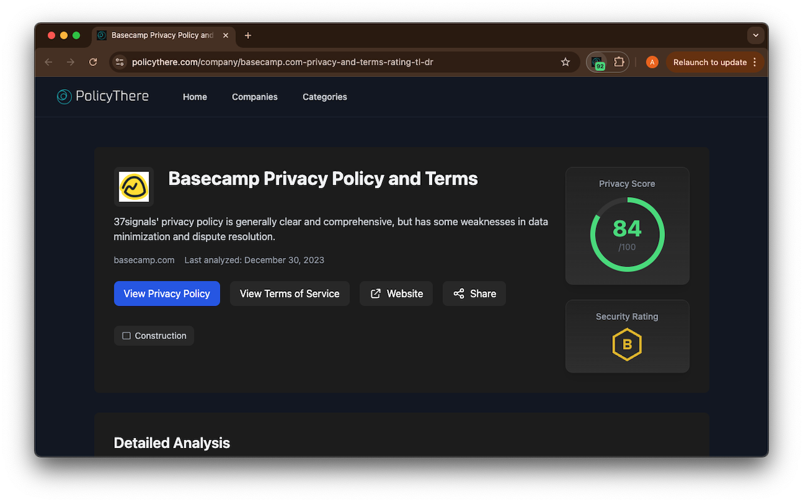Click the address bar URL
This screenshot has height=502, width=803.
click(x=282, y=62)
